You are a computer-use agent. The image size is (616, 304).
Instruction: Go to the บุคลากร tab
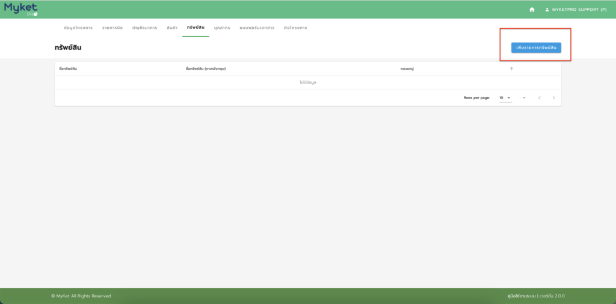point(222,28)
